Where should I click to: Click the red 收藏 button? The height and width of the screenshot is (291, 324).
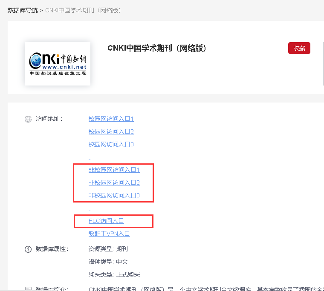(x=299, y=48)
